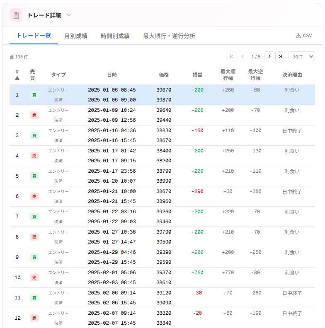Screen dimensions: 325x328
Task: Click the 決済理由 column header
Action: 292,75
